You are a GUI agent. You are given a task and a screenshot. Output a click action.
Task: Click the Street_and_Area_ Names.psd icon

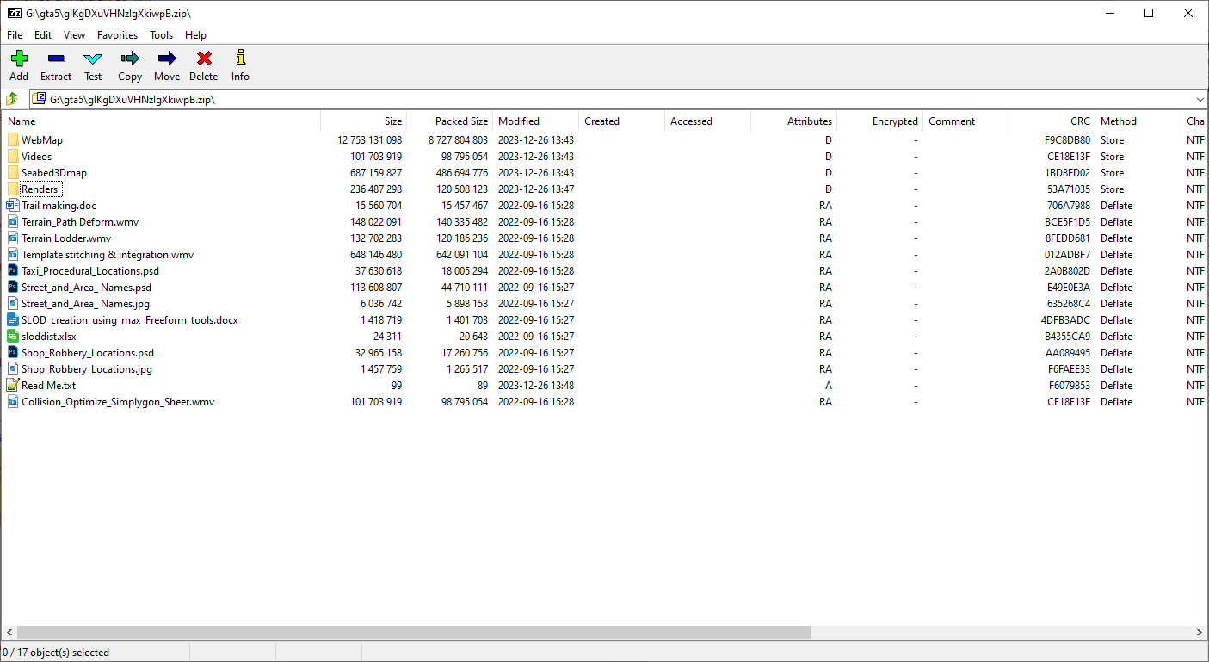pyautogui.click(x=13, y=287)
